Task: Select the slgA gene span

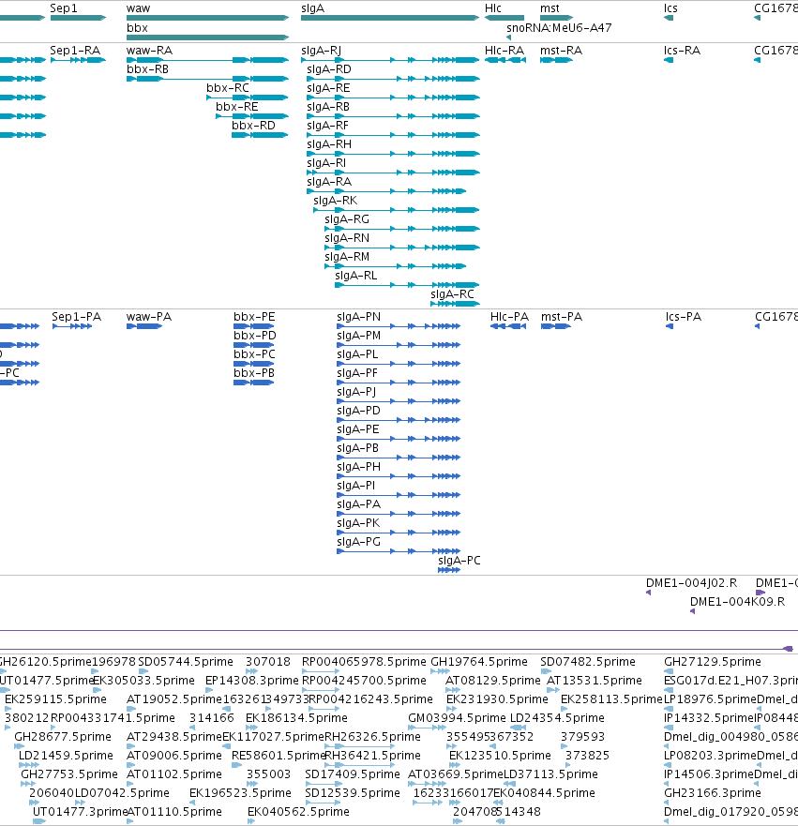Action: coord(390,18)
